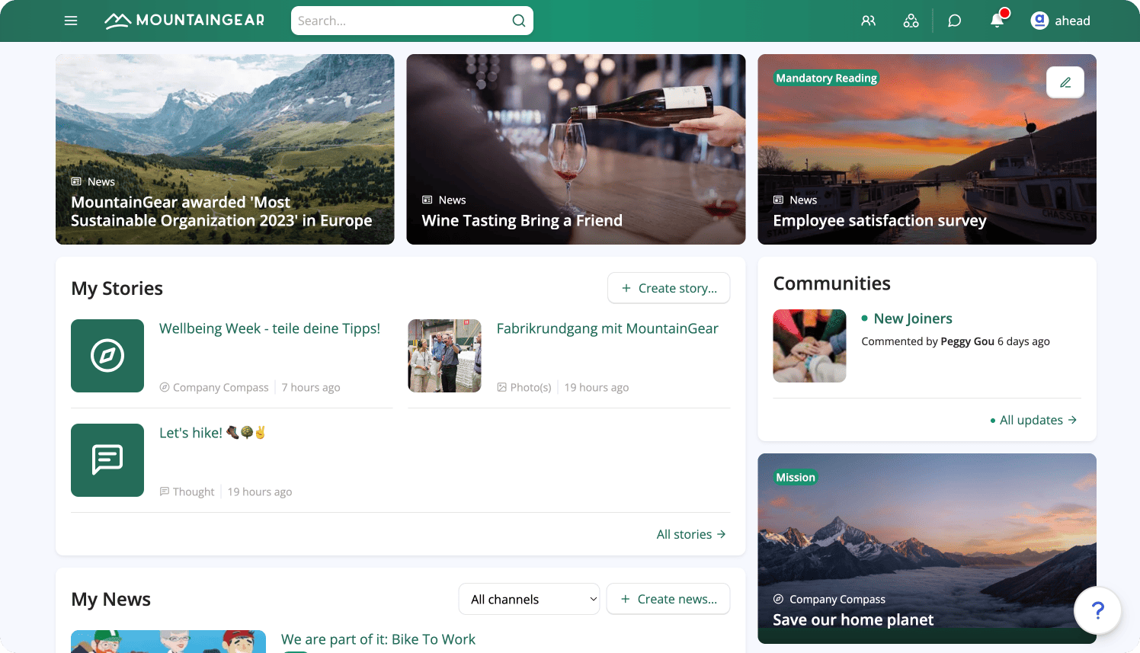Click the Photo(s) label under Fabrikrundgang
Screen dimensions: 1140x653
click(x=524, y=387)
